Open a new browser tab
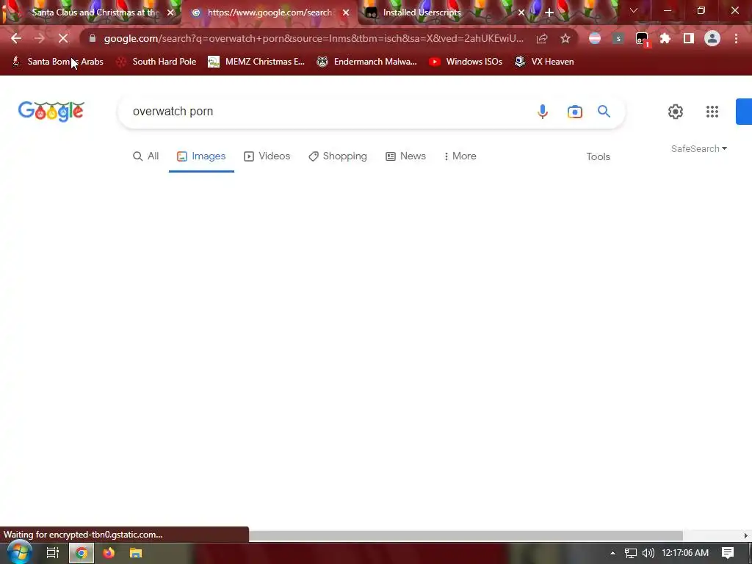 coord(549,12)
